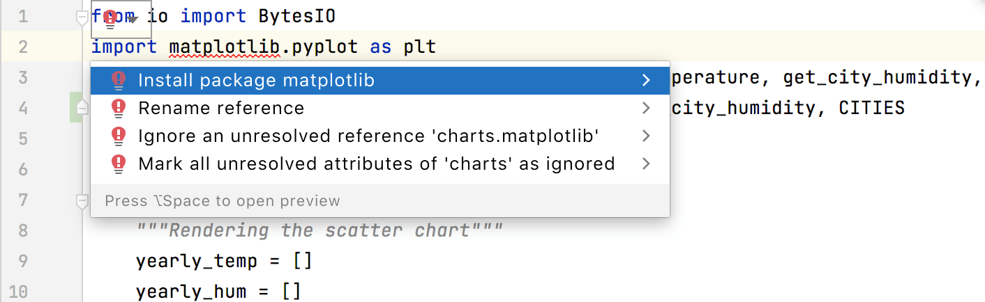The width and height of the screenshot is (985, 302).
Task: Collapse the function fold marker on line 7
Action: [x=82, y=201]
